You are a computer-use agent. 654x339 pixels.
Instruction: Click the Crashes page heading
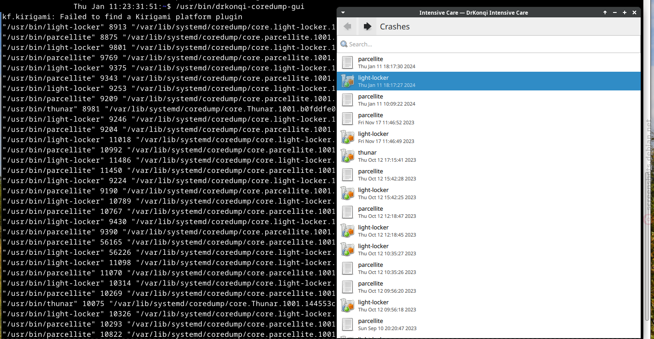(x=395, y=27)
